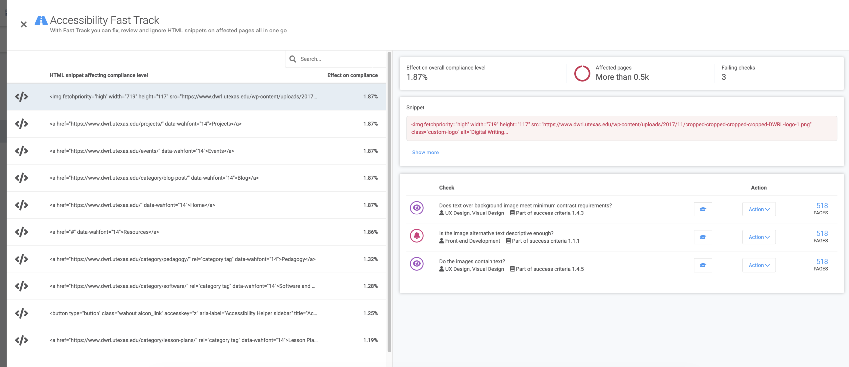Screen dimensions: 849x367
Task: Open the Action dropdown for the alternative text check
Action: [759, 237]
